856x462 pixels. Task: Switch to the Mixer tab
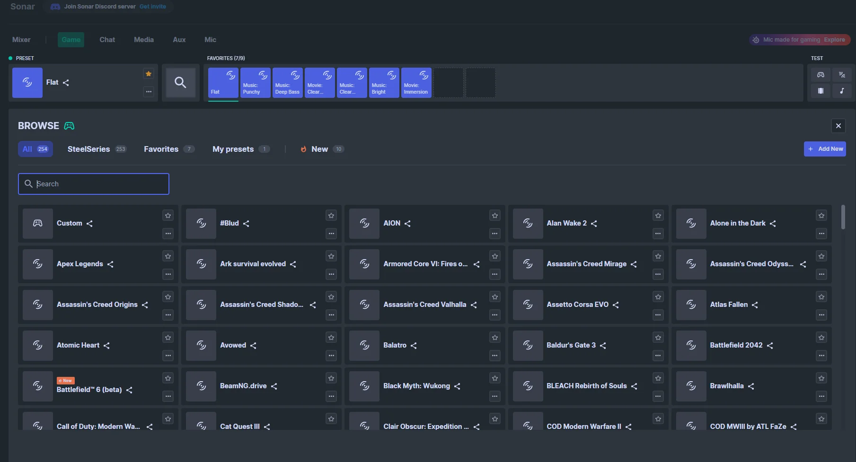(x=21, y=40)
